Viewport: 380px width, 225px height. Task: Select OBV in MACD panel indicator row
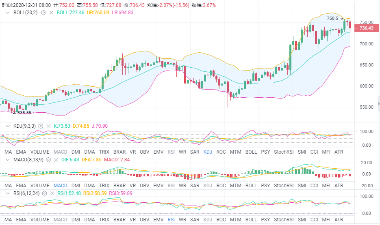[144, 185]
